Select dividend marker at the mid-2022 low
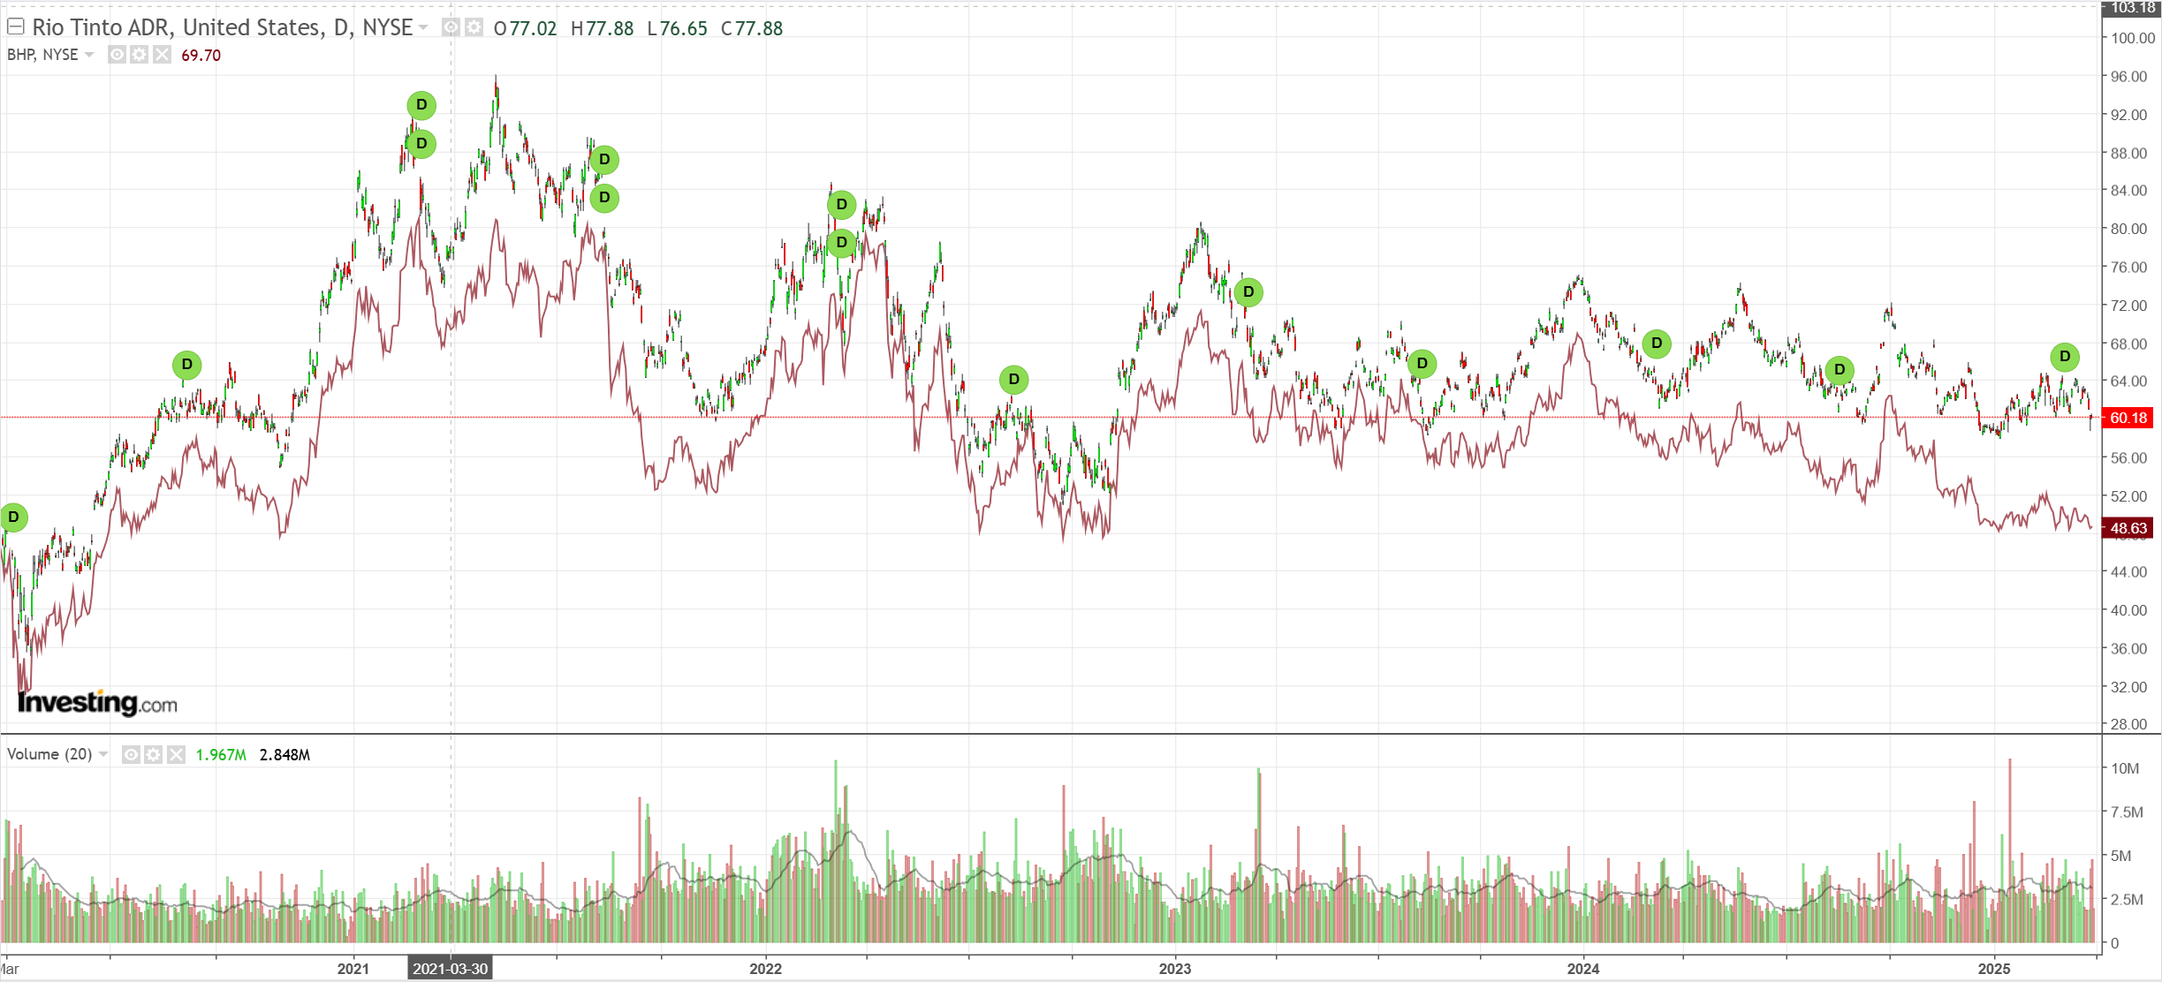 [1014, 380]
